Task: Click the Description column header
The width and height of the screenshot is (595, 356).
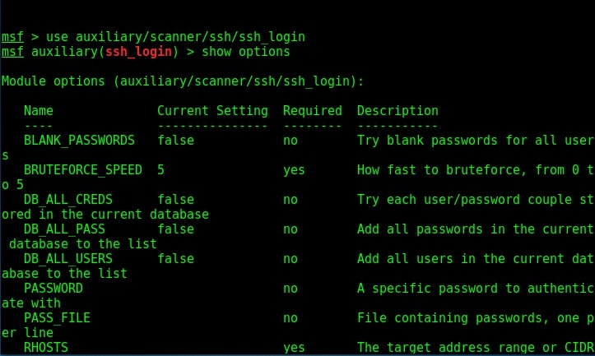Action: click(x=397, y=111)
